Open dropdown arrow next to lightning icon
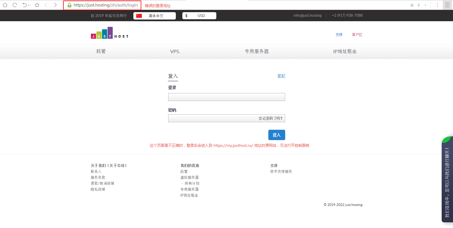The image size is (453, 228). point(425,5)
